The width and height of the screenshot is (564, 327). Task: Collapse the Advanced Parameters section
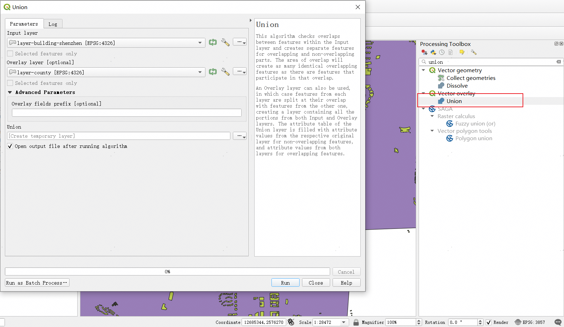point(10,92)
